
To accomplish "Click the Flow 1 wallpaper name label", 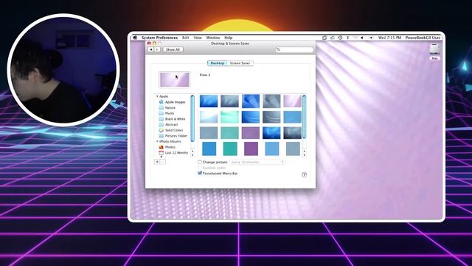I will [205, 75].
